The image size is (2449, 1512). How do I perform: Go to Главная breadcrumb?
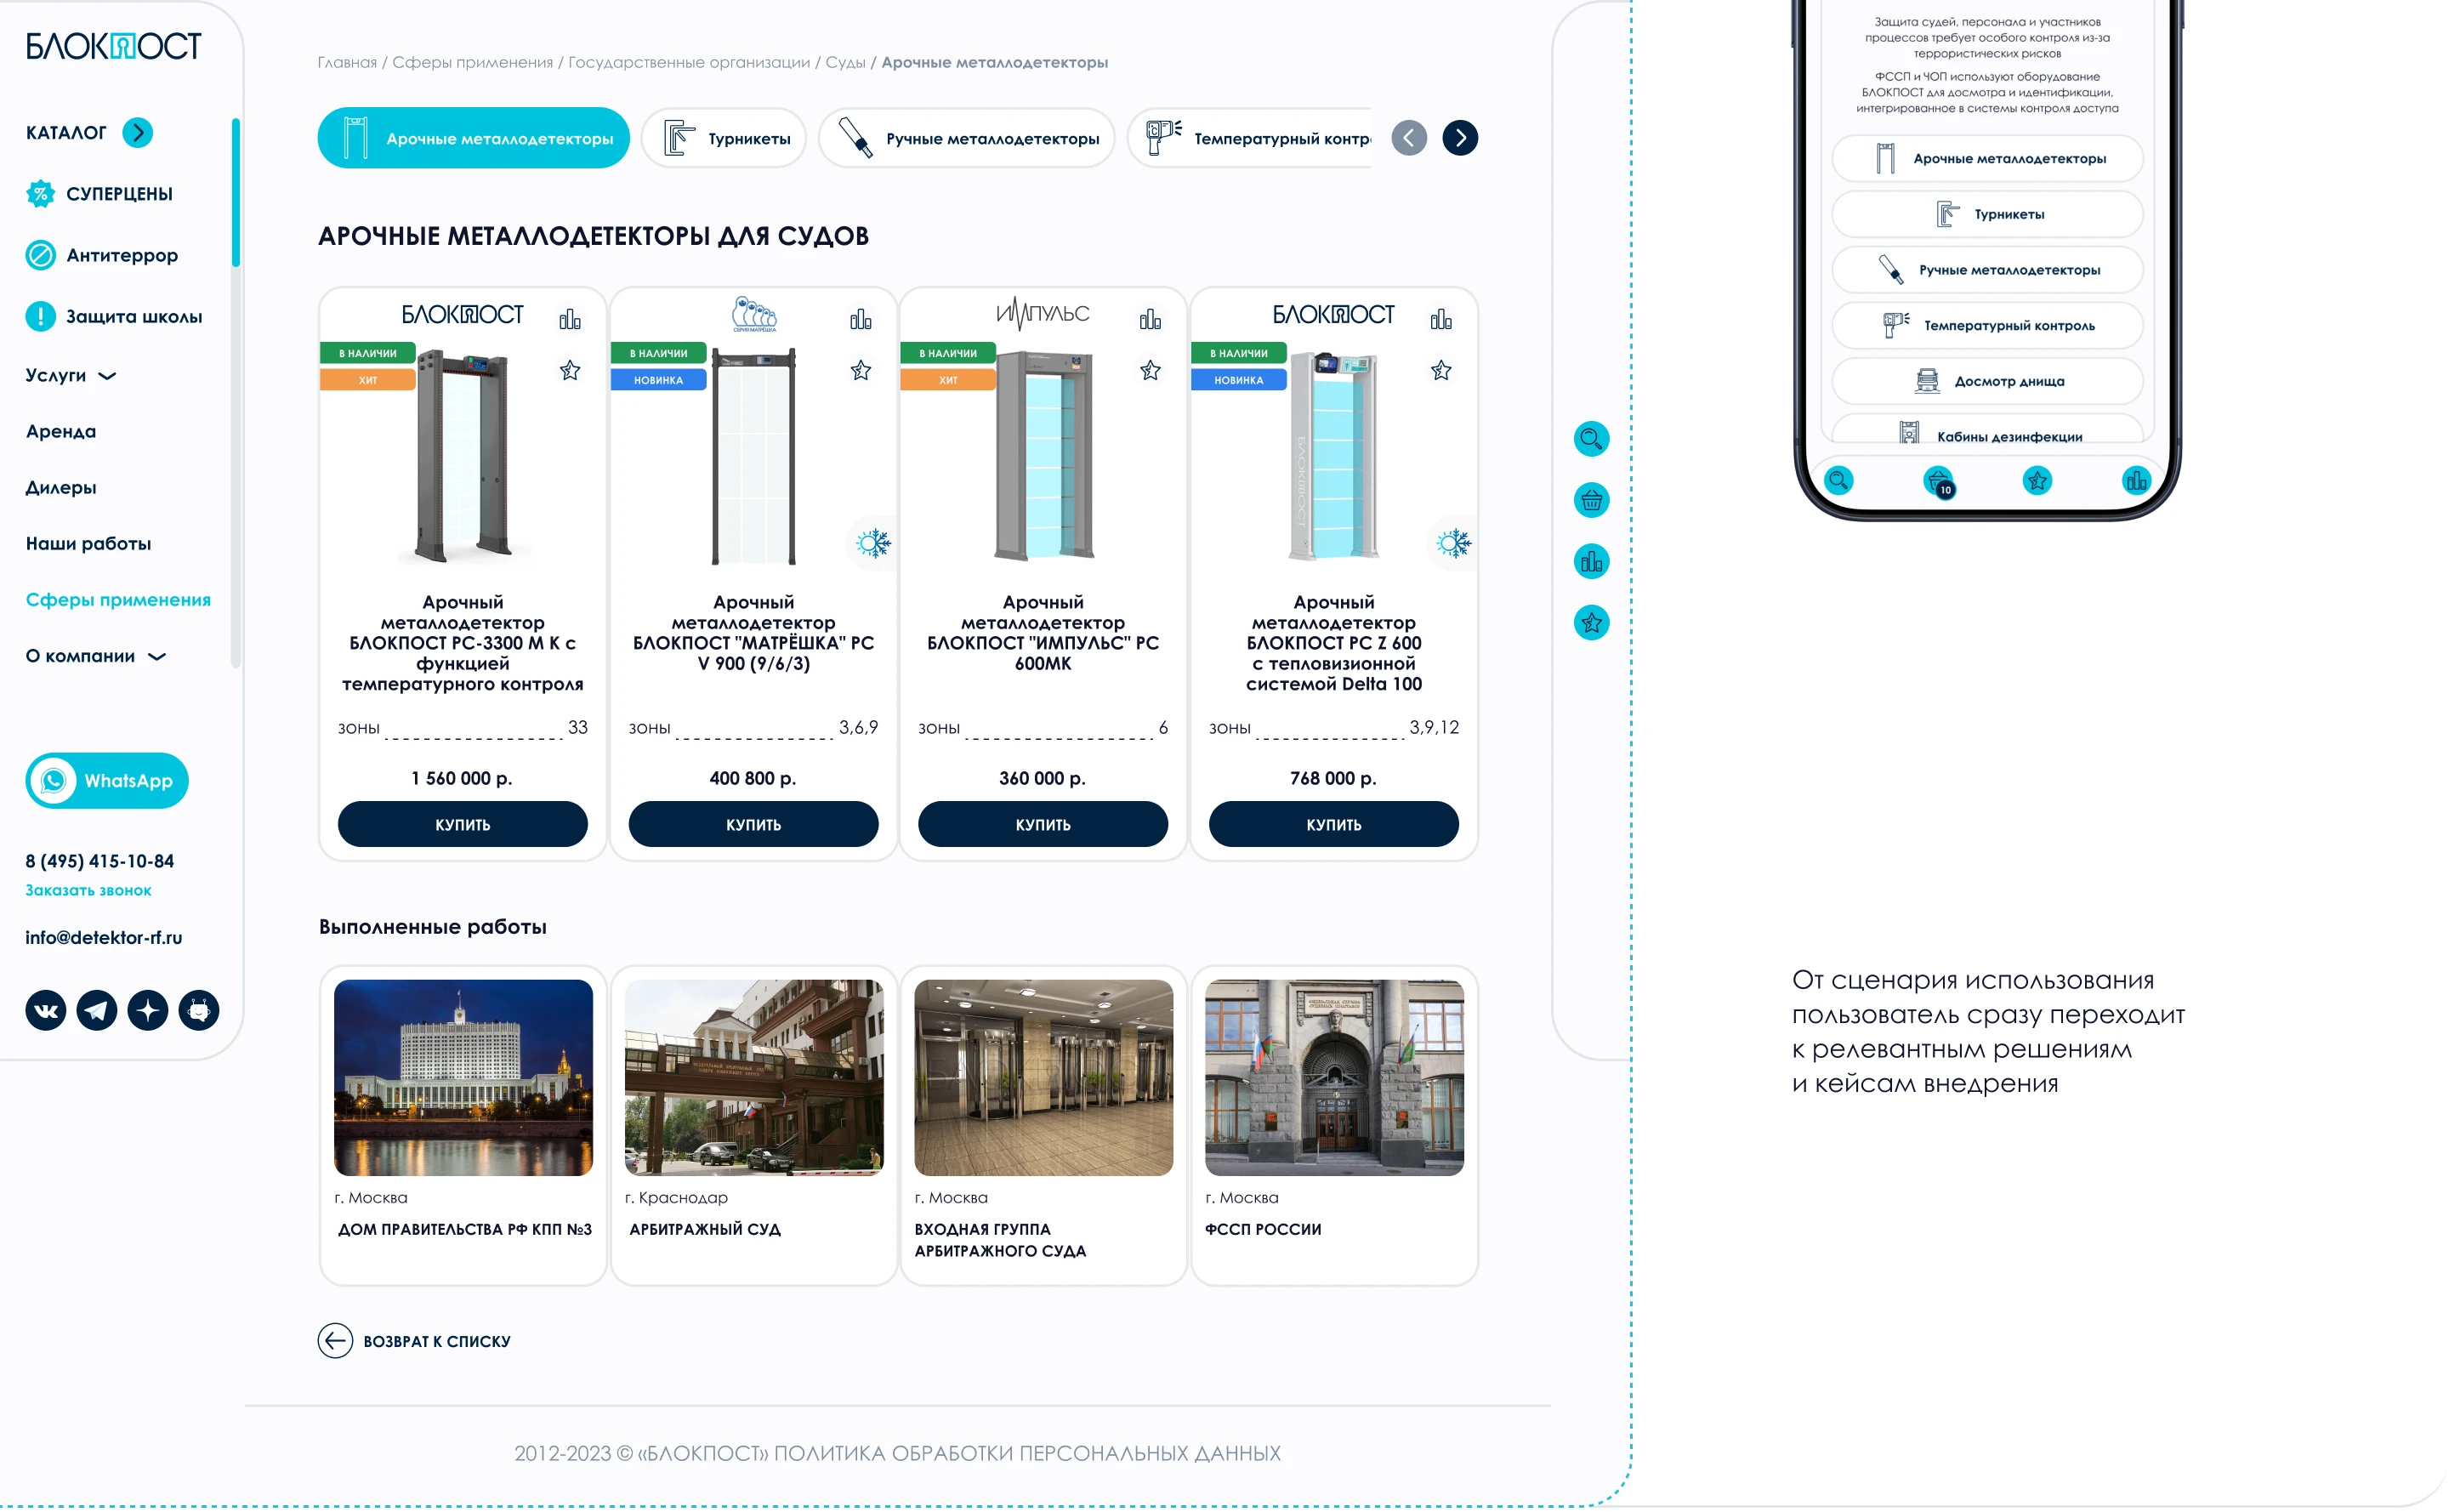(347, 62)
